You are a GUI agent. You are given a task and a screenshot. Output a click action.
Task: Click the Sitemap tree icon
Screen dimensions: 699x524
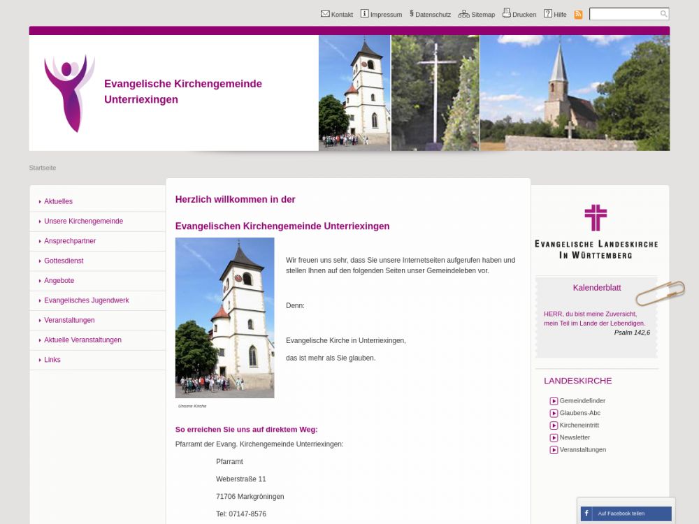[x=463, y=14]
